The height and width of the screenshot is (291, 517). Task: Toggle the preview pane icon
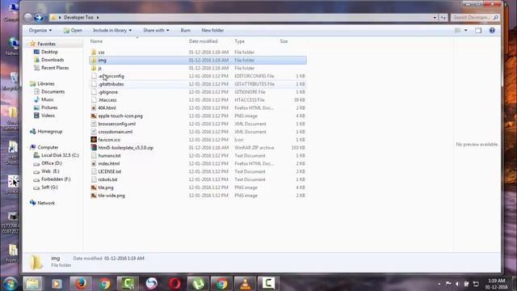pyautogui.click(x=478, y=31)
